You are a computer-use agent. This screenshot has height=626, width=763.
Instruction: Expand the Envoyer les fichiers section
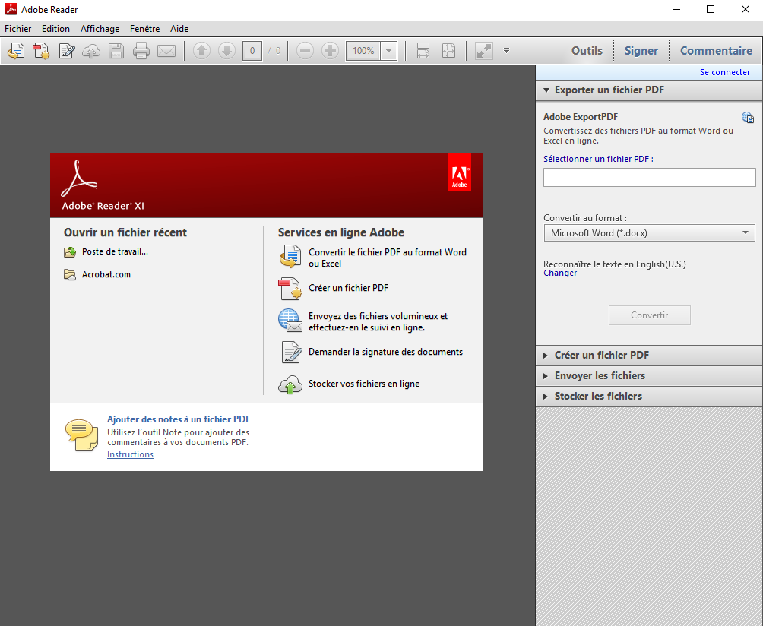(600, 375)
